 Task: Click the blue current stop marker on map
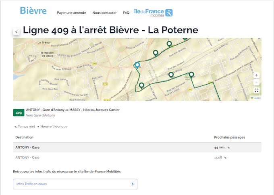(x=137, y=65)
